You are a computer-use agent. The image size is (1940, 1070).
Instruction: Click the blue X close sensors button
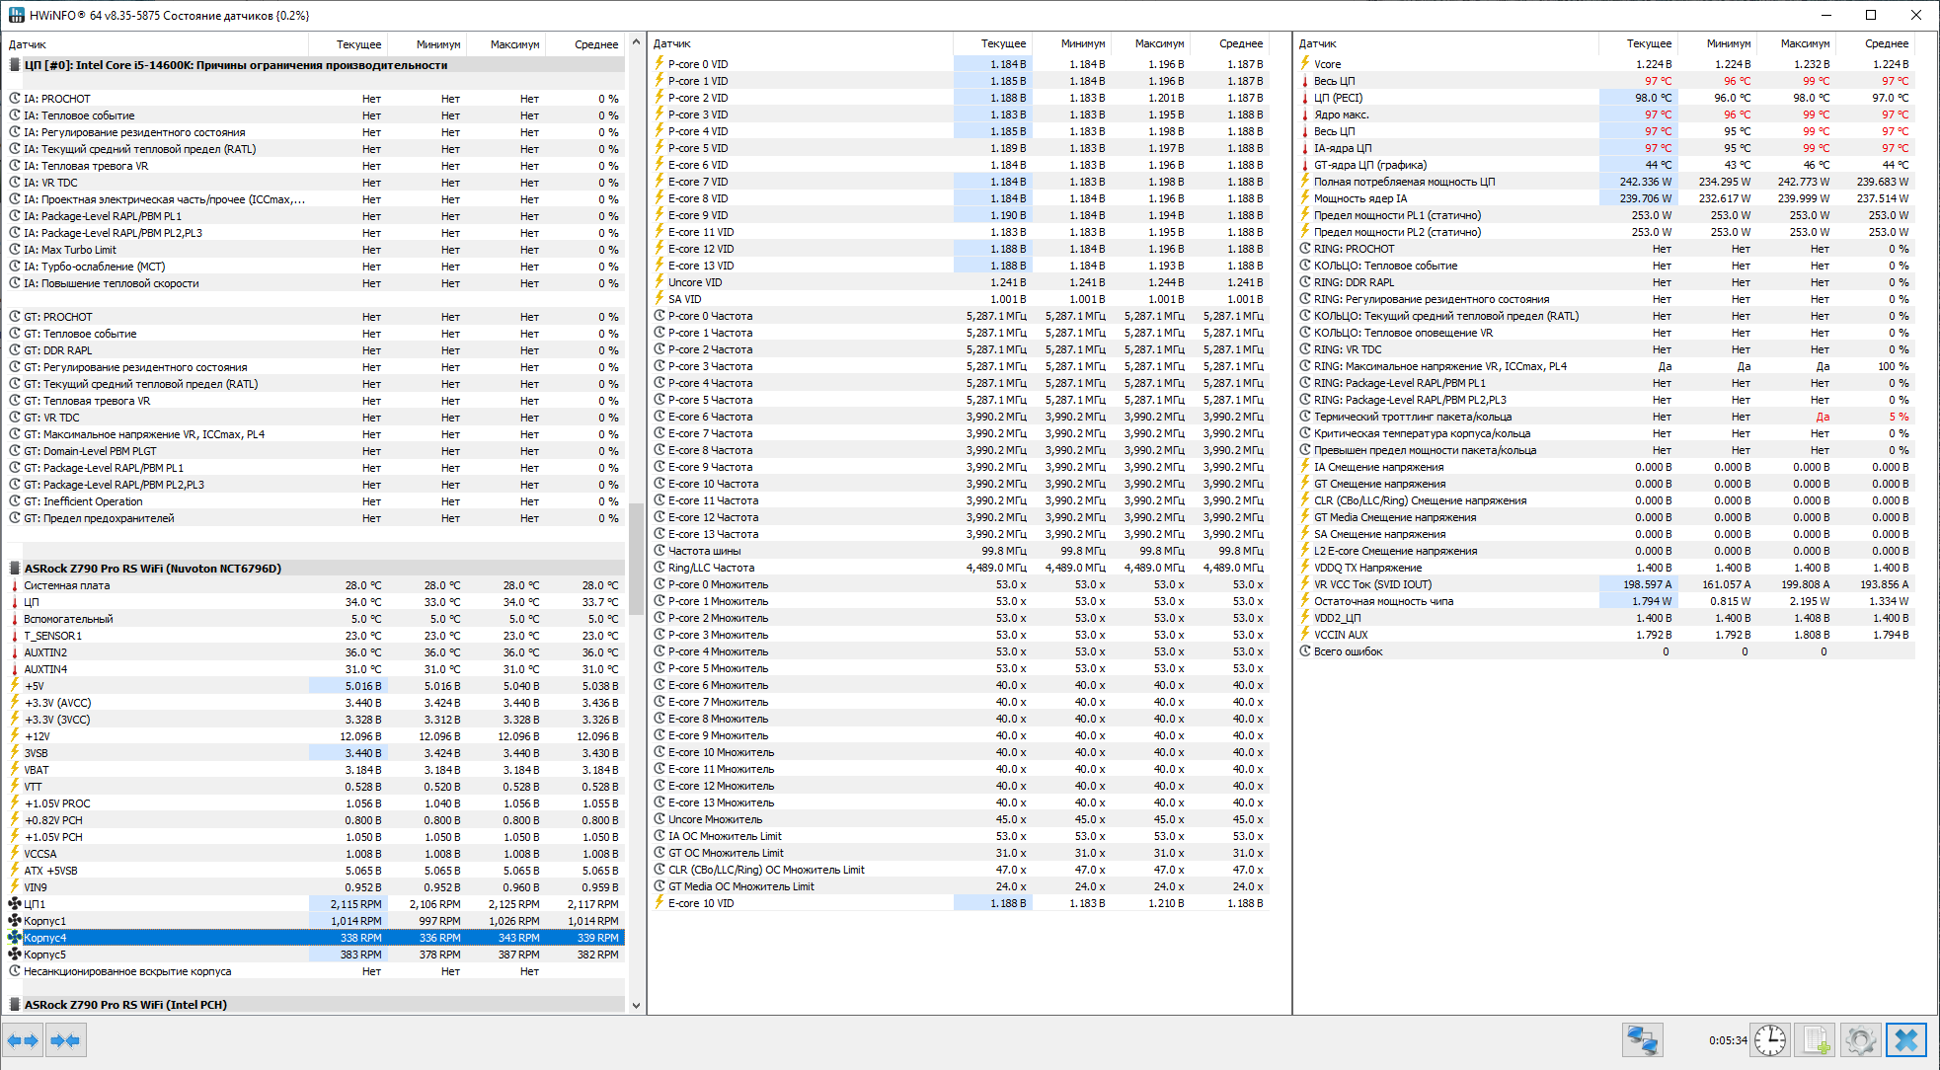[1905, 1040]
